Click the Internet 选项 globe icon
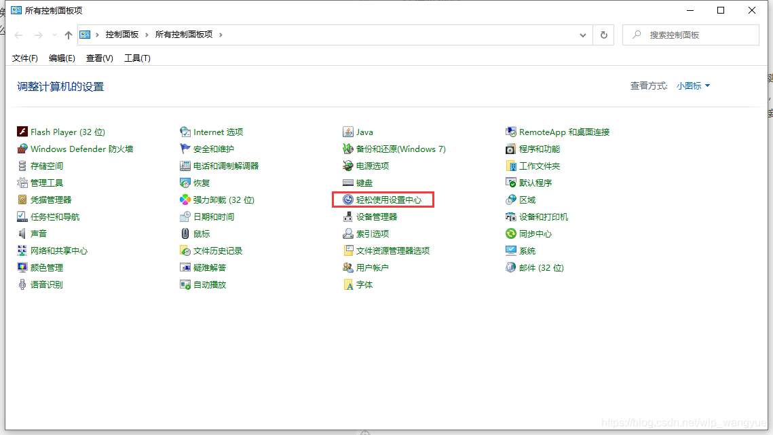The height and width of the screenshot is (435, 773). pos(185,132)
